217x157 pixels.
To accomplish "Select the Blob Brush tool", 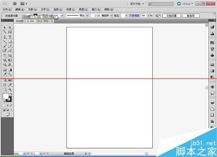I will point(5,51).
